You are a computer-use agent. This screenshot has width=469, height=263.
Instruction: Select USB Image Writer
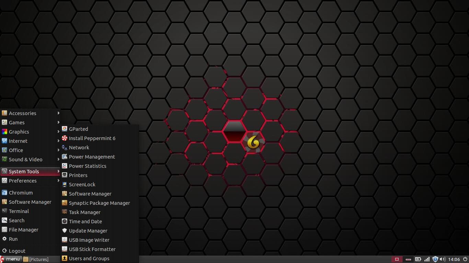pyautogui.click(x=100, y=240)
